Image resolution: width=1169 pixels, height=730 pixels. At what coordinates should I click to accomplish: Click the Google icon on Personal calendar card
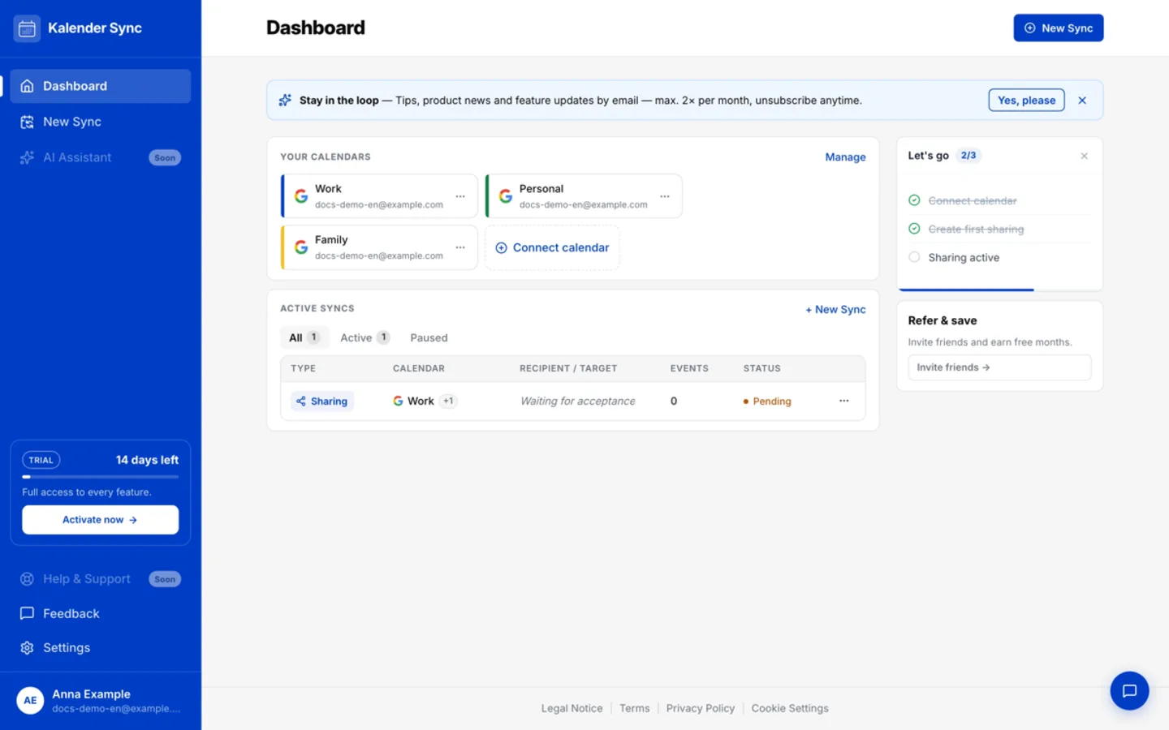point(506,196)
